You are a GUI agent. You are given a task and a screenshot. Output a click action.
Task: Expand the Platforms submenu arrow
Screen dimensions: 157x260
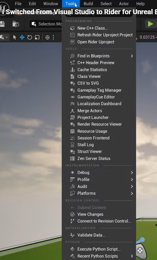[x=132, y=193]
